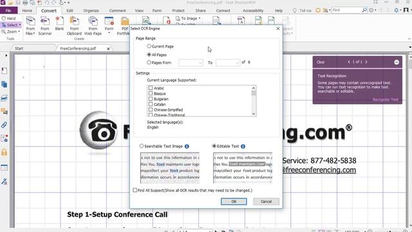Viewport: 412px width, 232px height.
Task: Click the redo arrow in quick access toolbar
Action: [54, 3]
